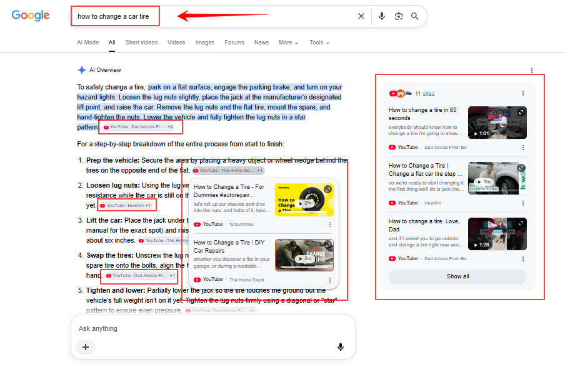Viewport: 565px width, 374px height.
Task: Open options for 'How to change a tire. Love, Dad'
Action: tap(523, 259)
